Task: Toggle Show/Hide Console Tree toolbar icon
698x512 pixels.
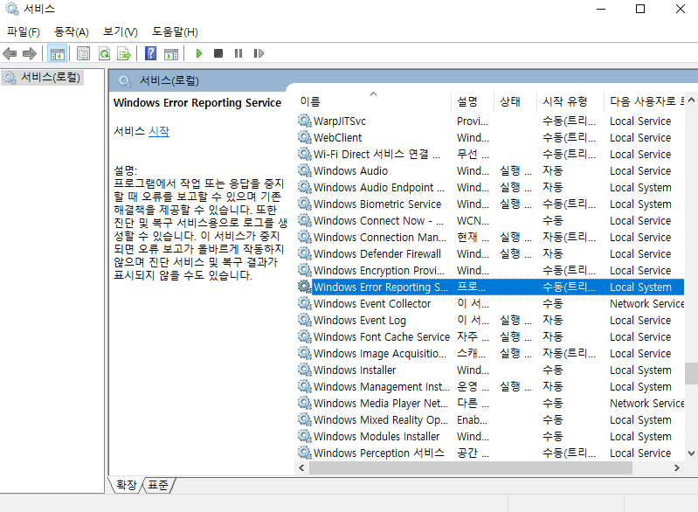Action: 58,54
